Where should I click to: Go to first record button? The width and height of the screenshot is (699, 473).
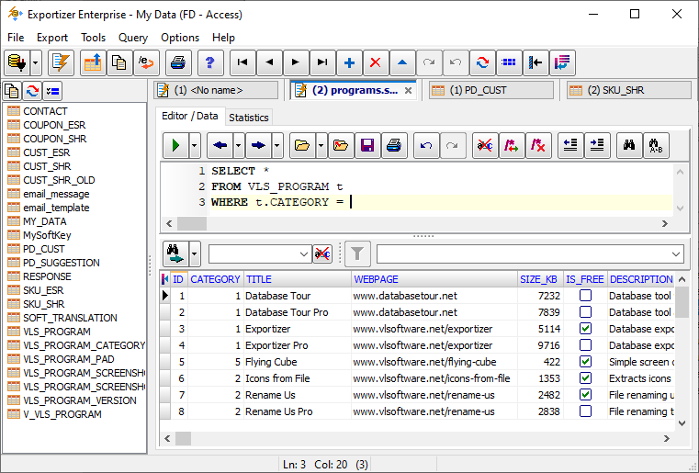(242, 62)
